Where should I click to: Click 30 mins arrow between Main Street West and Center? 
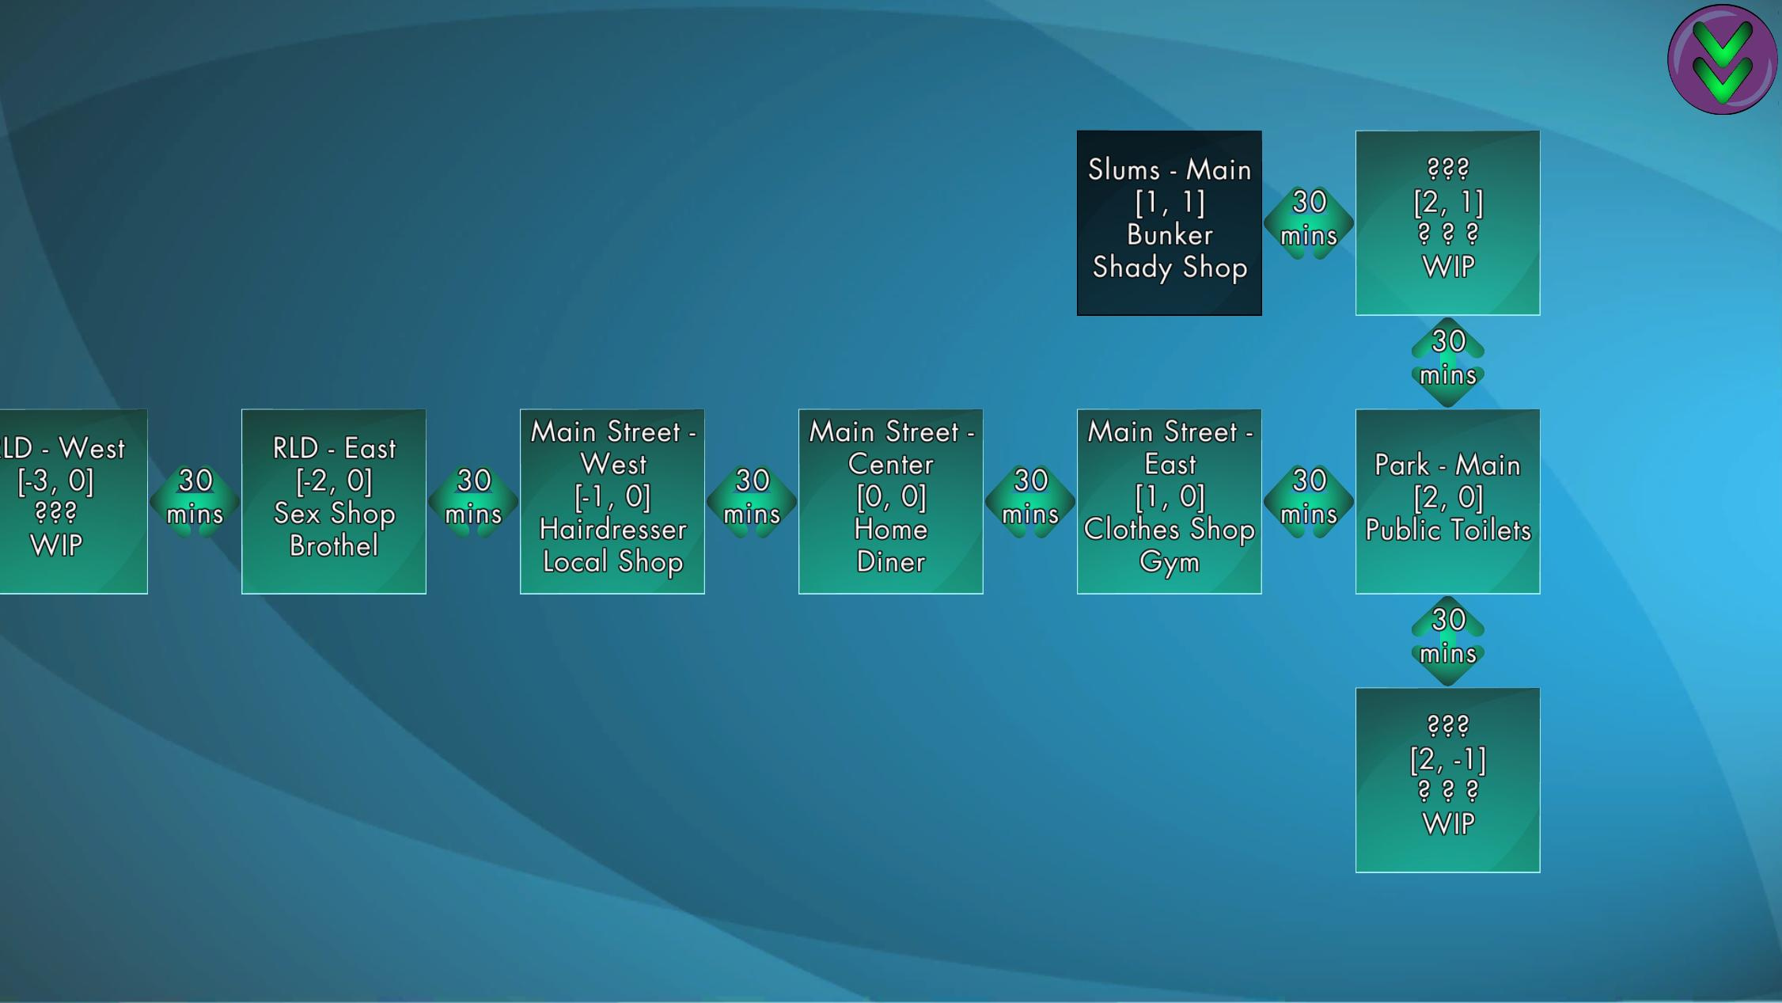(752, 501)
